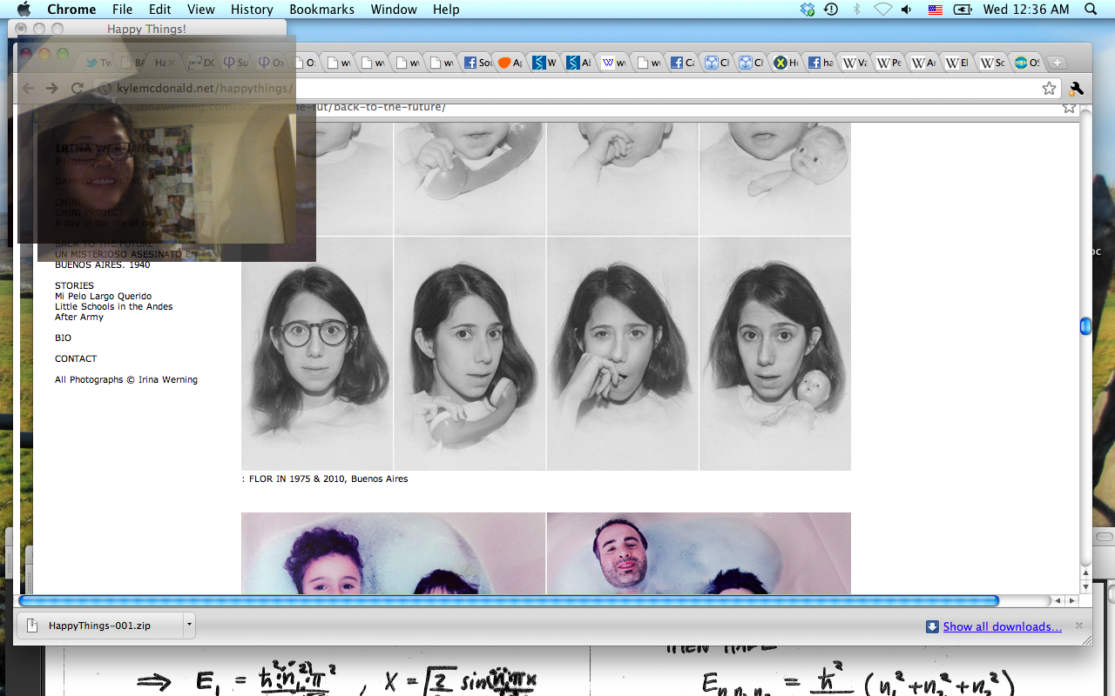The height and width of the screenshot is (696, 1115).
Task: Expand the HappyThings-001.zip download options arrow
Action: pos(188,625)
